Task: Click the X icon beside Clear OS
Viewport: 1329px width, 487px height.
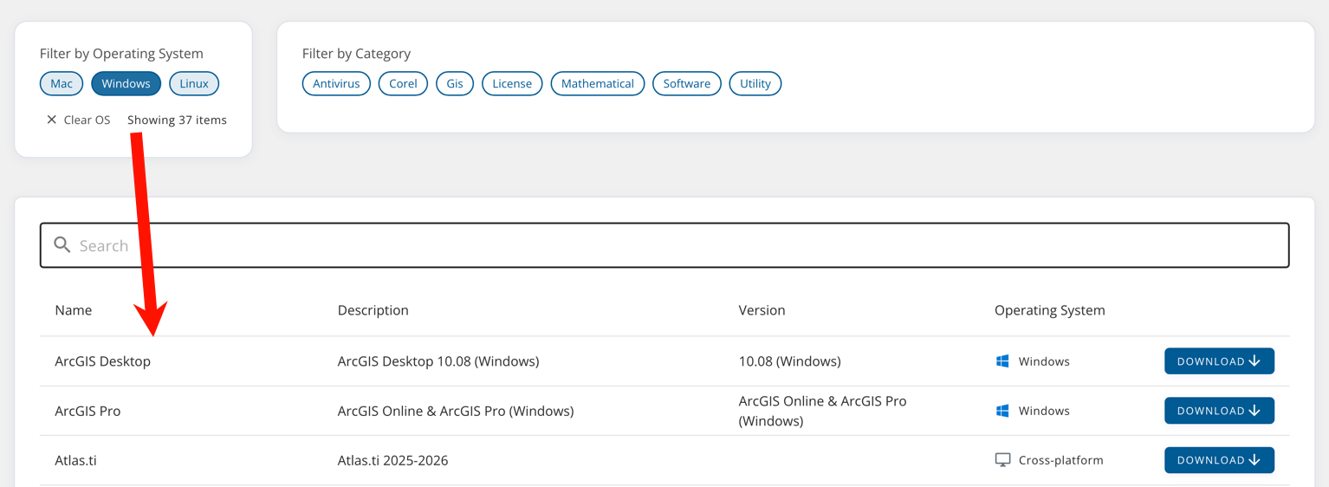Action: click(x=51, y=120)
